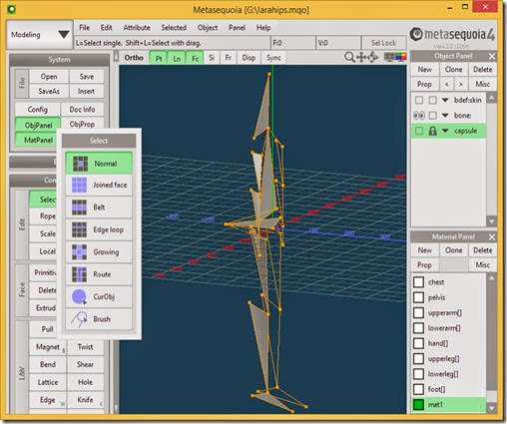Move object up with < button
This screenshot has height=424, width=507.
pos(447,84)
